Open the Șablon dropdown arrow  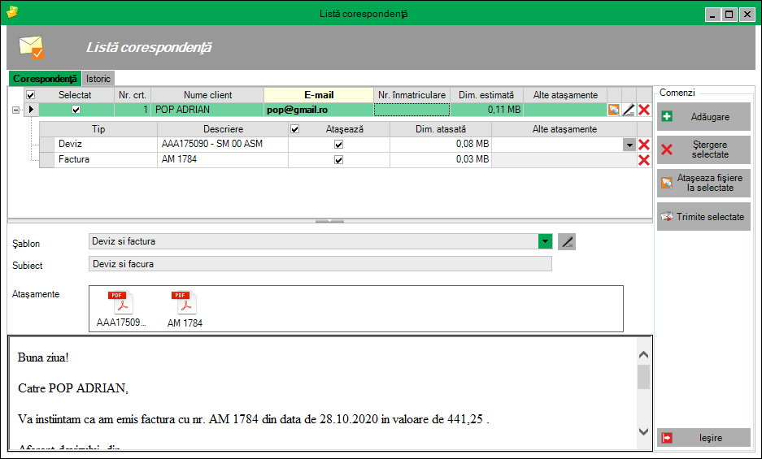tap(545, 241)
